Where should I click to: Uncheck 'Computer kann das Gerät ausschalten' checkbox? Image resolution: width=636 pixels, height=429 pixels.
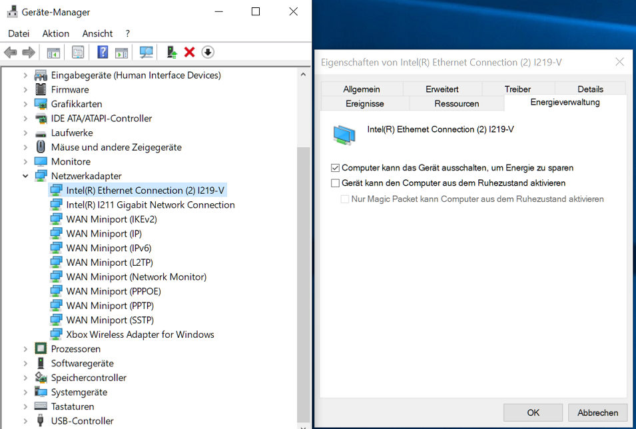(x=335, y=168)
